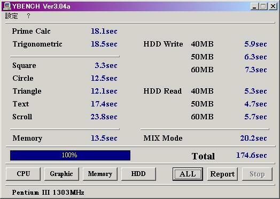Click the 100% progress bar
Viewport: 280px width, 199px height.
tap(70, 155)
